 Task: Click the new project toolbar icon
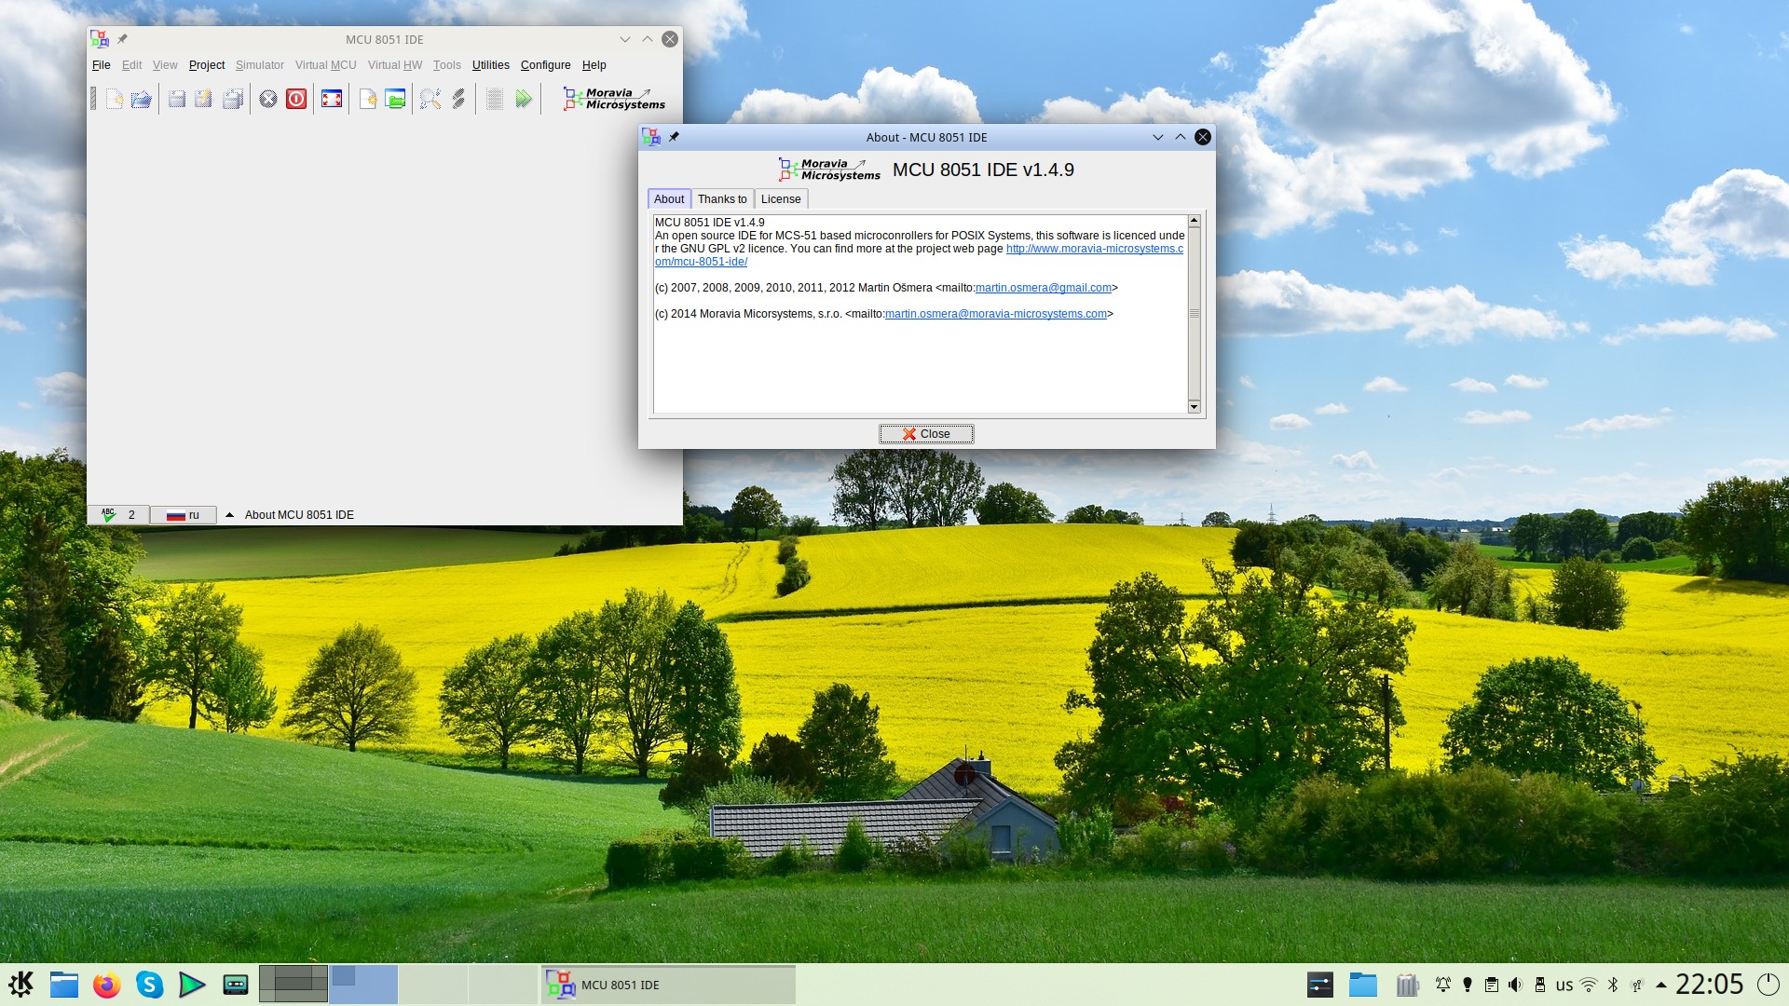tap(368, 99)
